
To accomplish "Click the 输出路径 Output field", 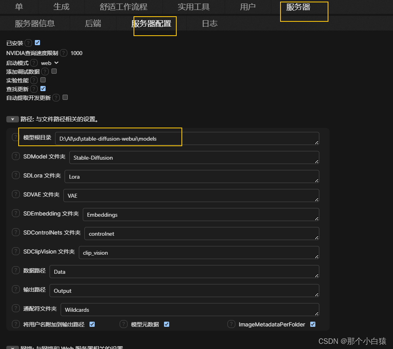I will tap(184, 291).
